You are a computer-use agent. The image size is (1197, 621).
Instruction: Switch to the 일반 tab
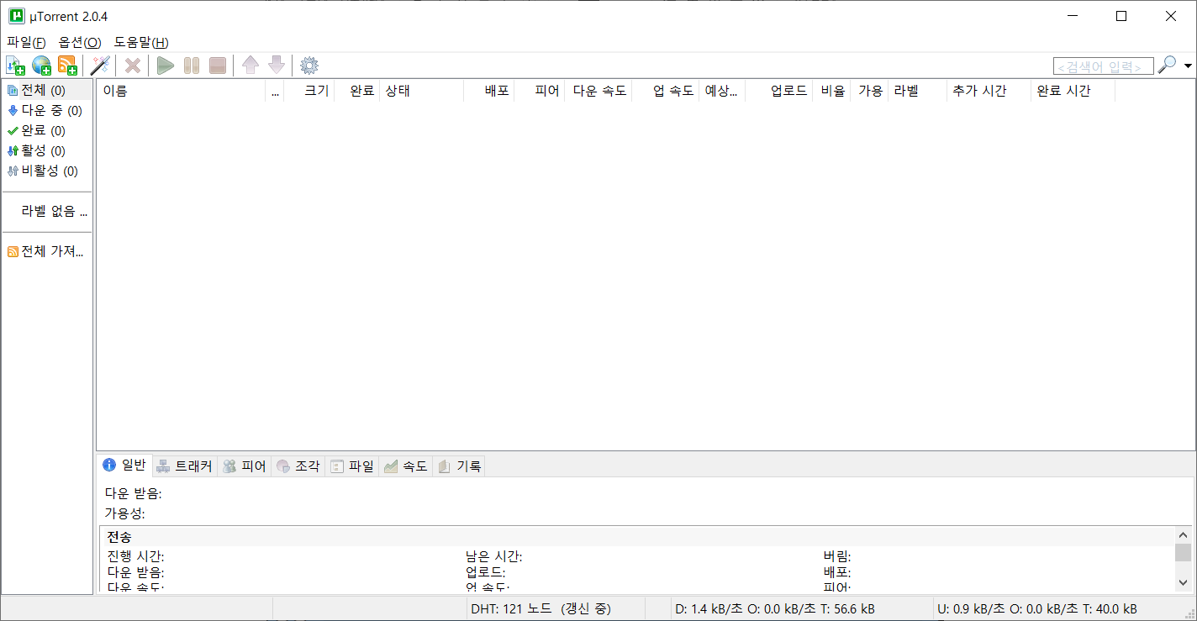pyautogui.click(x=124, y=466)
